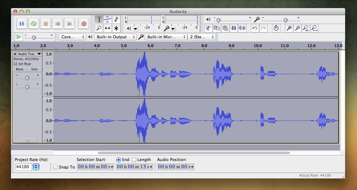Select the Length radio button

click(134, 160)
